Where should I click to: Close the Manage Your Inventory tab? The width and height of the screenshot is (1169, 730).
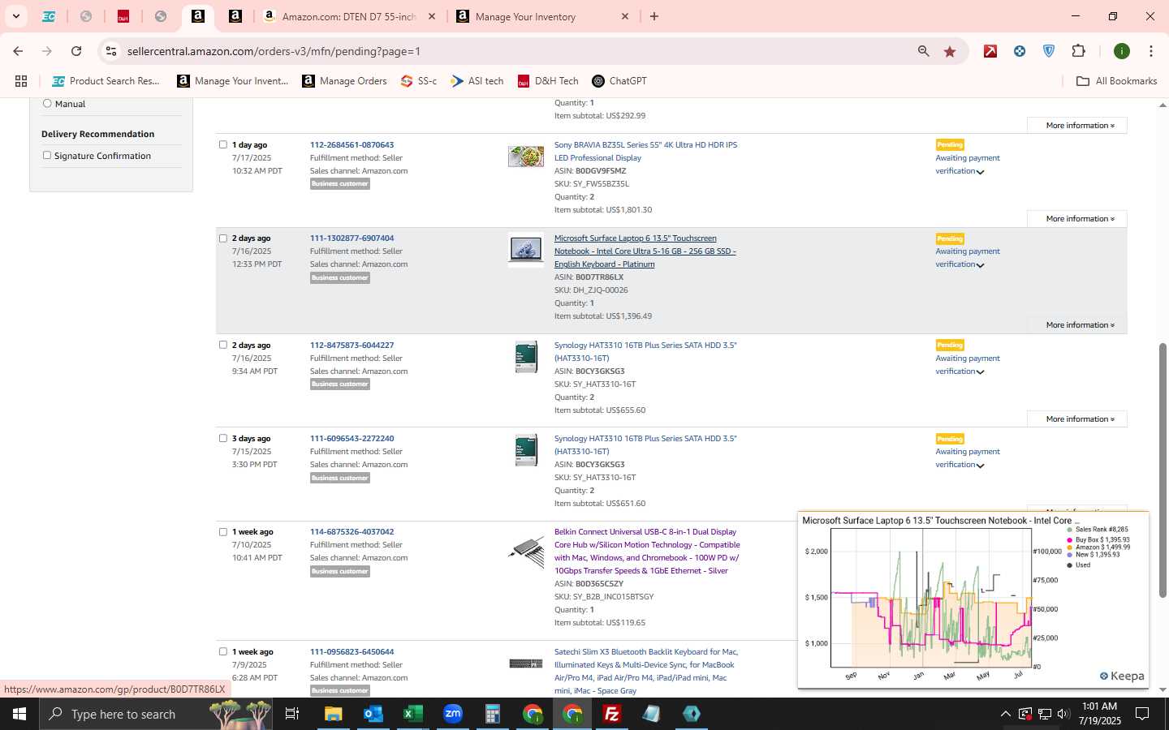pos(625,16)
